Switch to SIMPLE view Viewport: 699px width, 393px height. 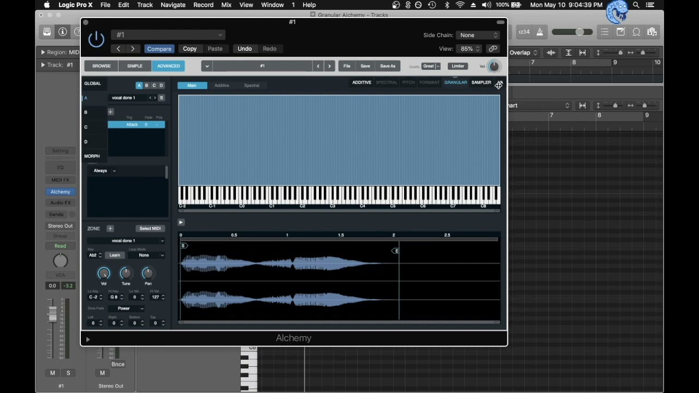tap(135, 66)
